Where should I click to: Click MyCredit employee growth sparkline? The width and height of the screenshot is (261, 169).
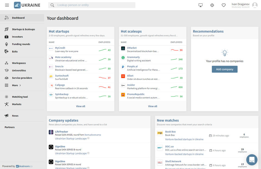[x=102, y=50]
